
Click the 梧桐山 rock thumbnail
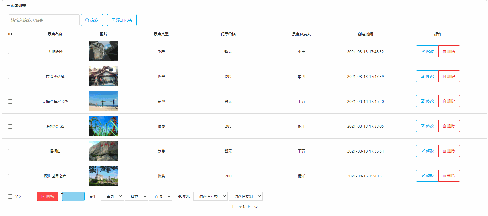[104, 151]
